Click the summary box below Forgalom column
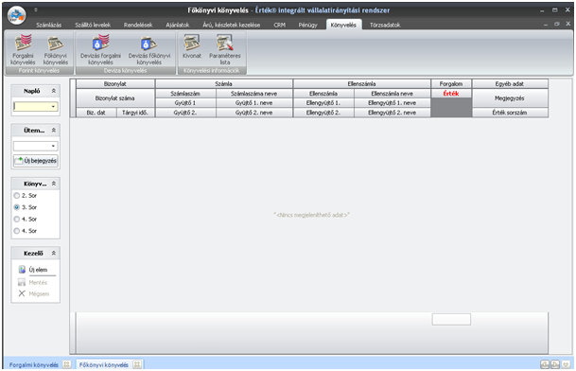Screen dimensions: 576x371 [451, 319]
